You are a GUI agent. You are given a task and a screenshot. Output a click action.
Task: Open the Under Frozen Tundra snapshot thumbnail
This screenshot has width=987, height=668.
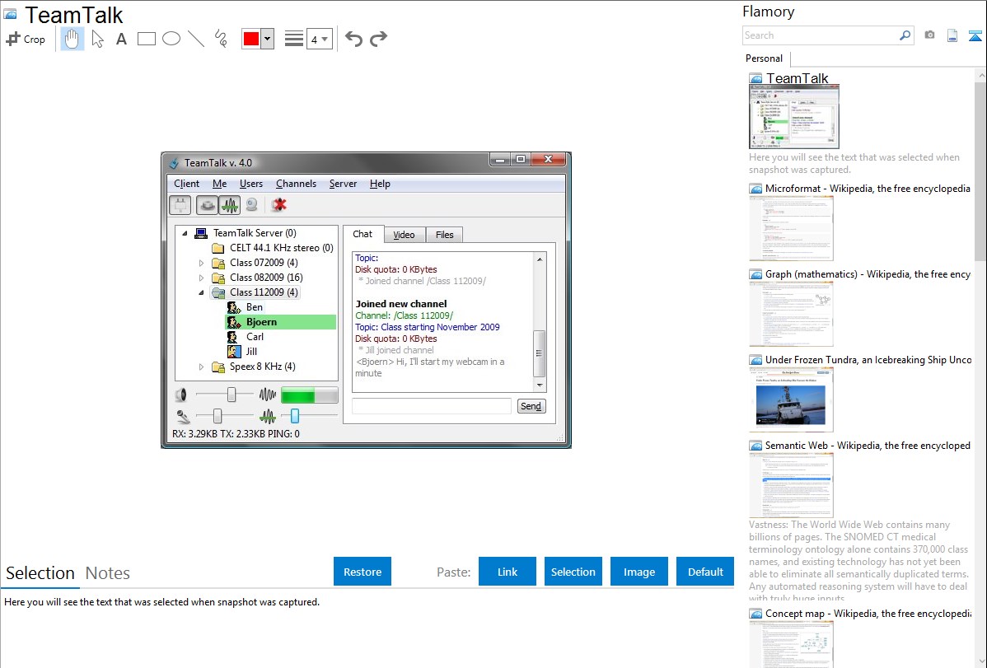[791, 399]
